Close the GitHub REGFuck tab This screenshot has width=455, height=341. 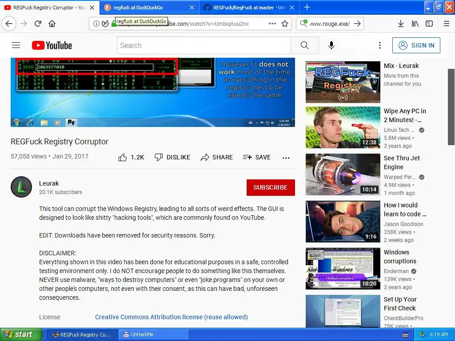pyautogui.click(x=292, y=8)
